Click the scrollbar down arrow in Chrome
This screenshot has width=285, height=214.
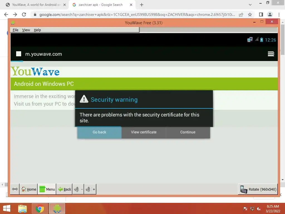(x=282, y=180)
